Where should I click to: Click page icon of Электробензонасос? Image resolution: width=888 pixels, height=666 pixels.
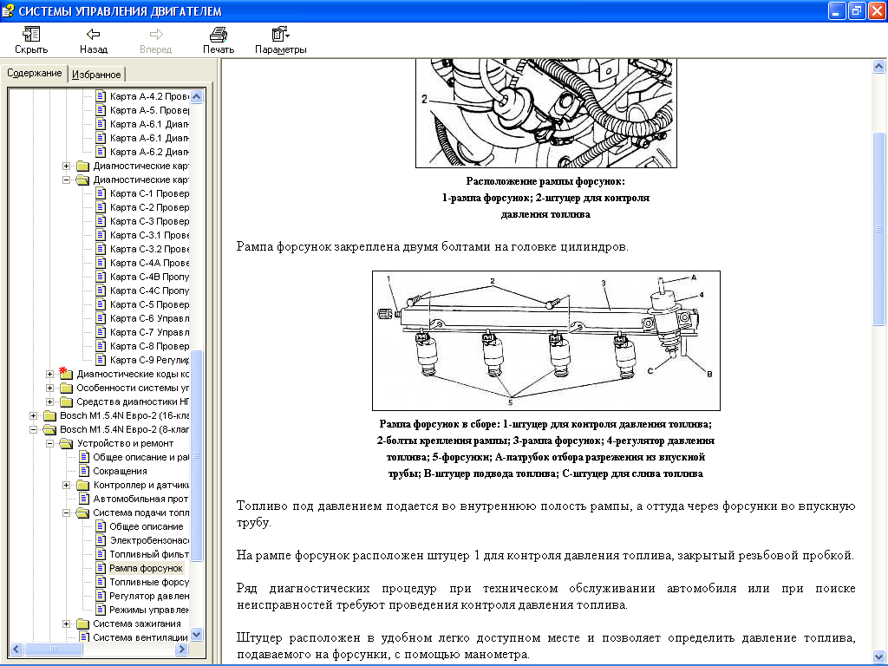pos(101,540)
